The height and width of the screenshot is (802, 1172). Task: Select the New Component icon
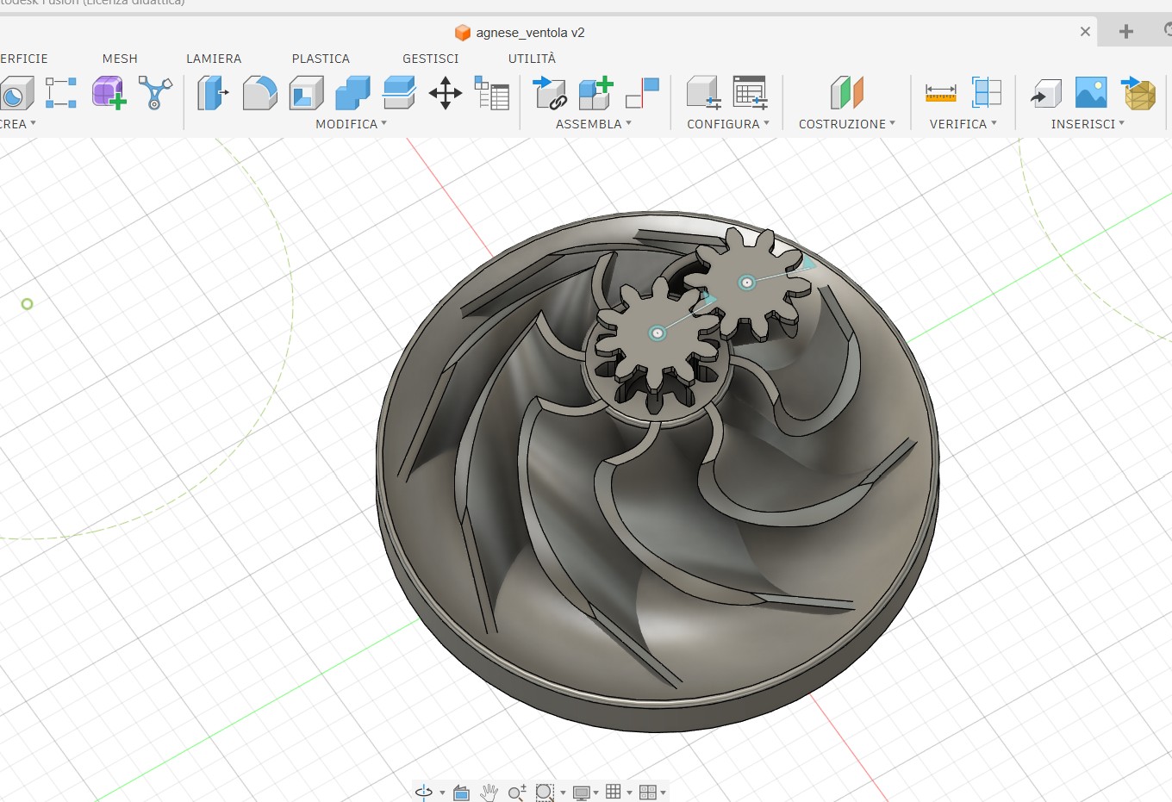pos(595,93)
